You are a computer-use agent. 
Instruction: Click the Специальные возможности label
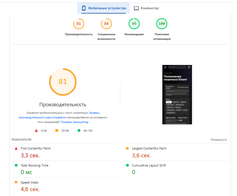pos(106,37)
